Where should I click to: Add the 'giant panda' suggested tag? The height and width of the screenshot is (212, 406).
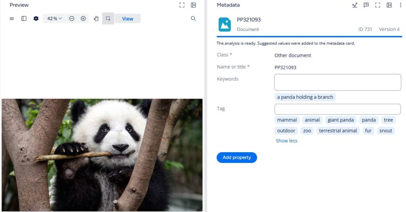tap(341, 120)
